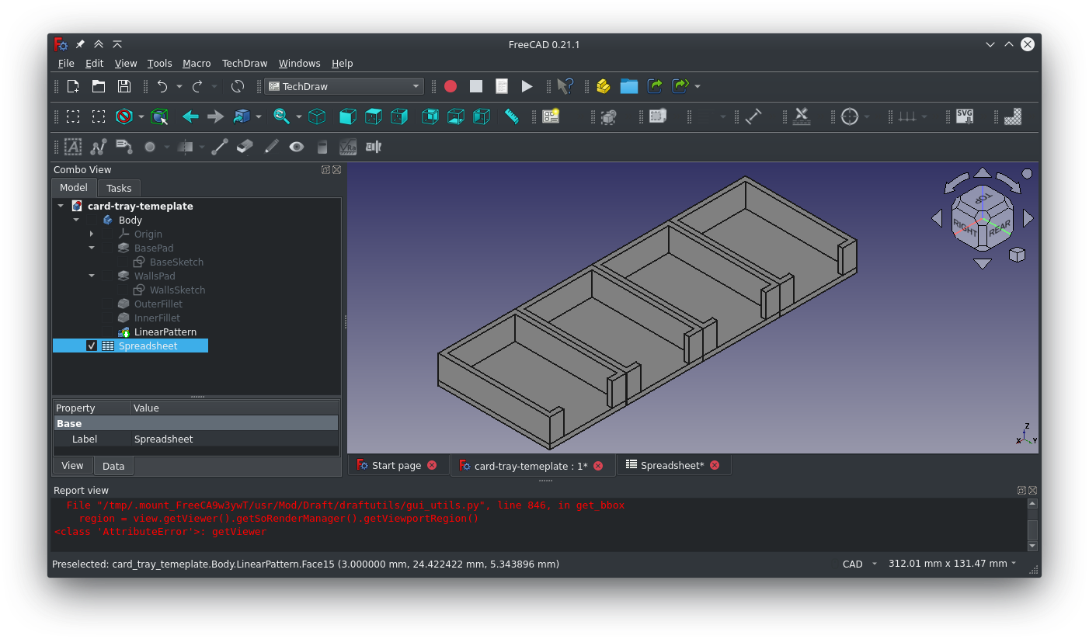Click the Save document floppy icon

click(x=124, y=86)
